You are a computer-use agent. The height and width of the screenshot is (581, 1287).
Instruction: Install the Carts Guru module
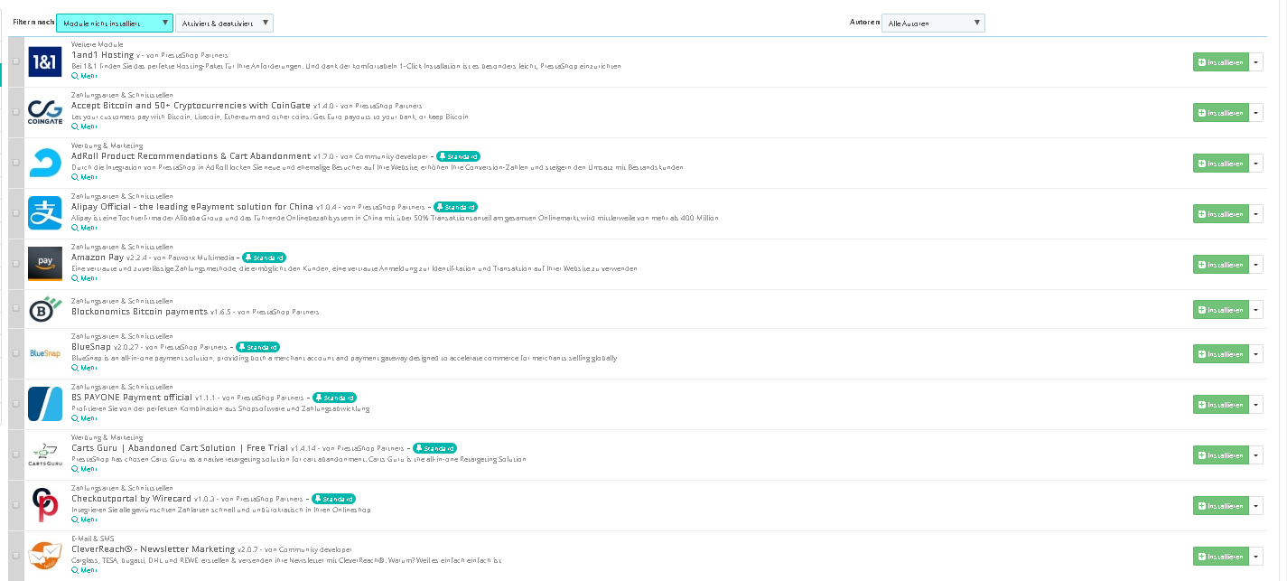(1220, 455)
